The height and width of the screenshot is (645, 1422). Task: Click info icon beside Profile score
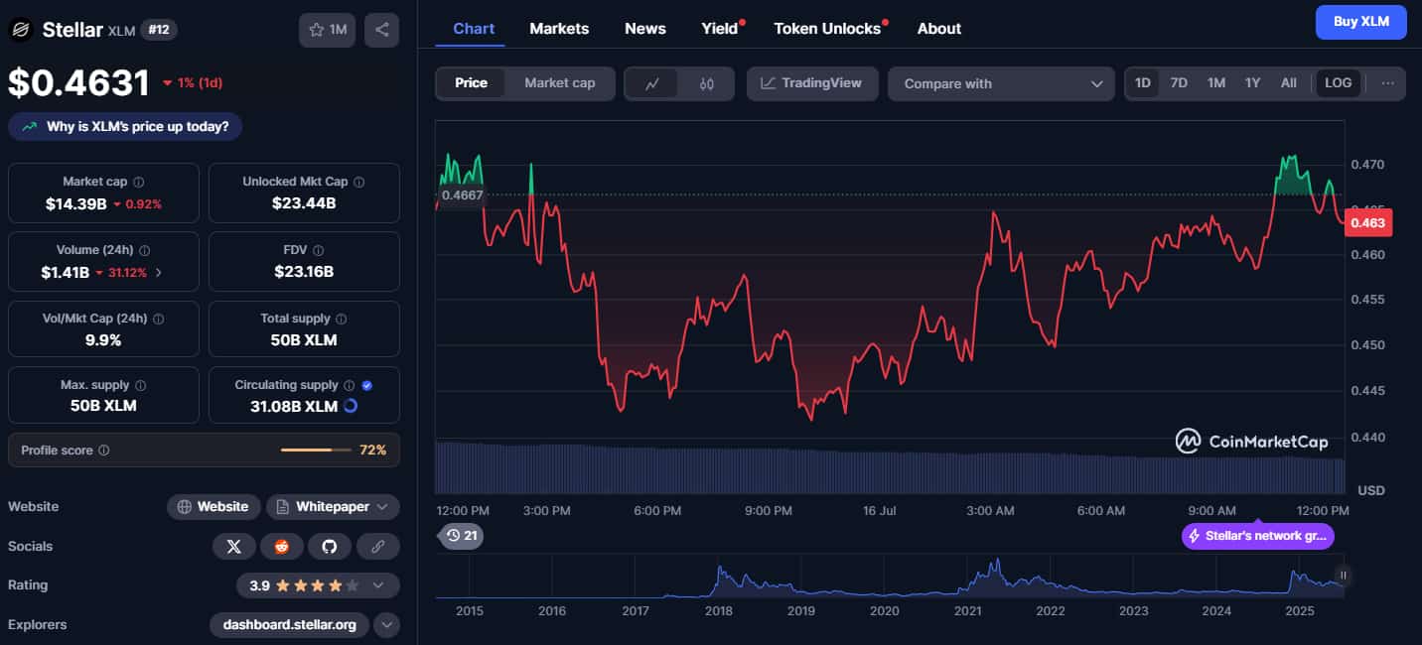103,450
